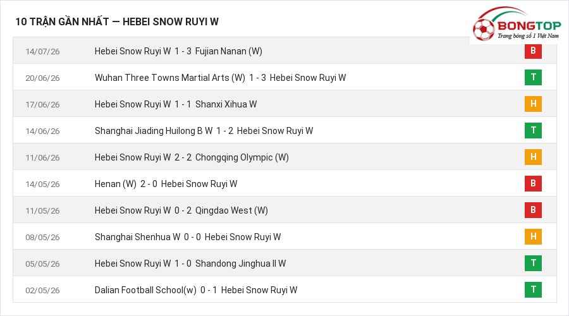
Task: Click green T badge for Wuhan Three Towns match
Action: (533, 77)
